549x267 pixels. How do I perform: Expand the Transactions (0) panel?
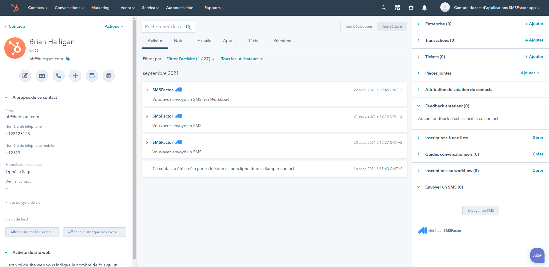tap(419, 40)
